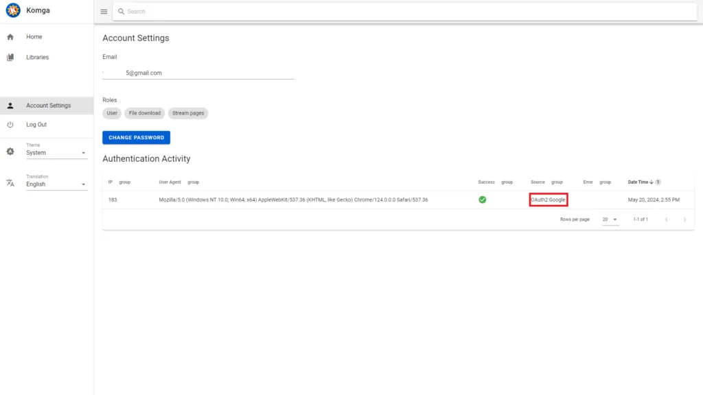
Task: Open Libraries in the sidebar
Action: [x=38, y=58]
